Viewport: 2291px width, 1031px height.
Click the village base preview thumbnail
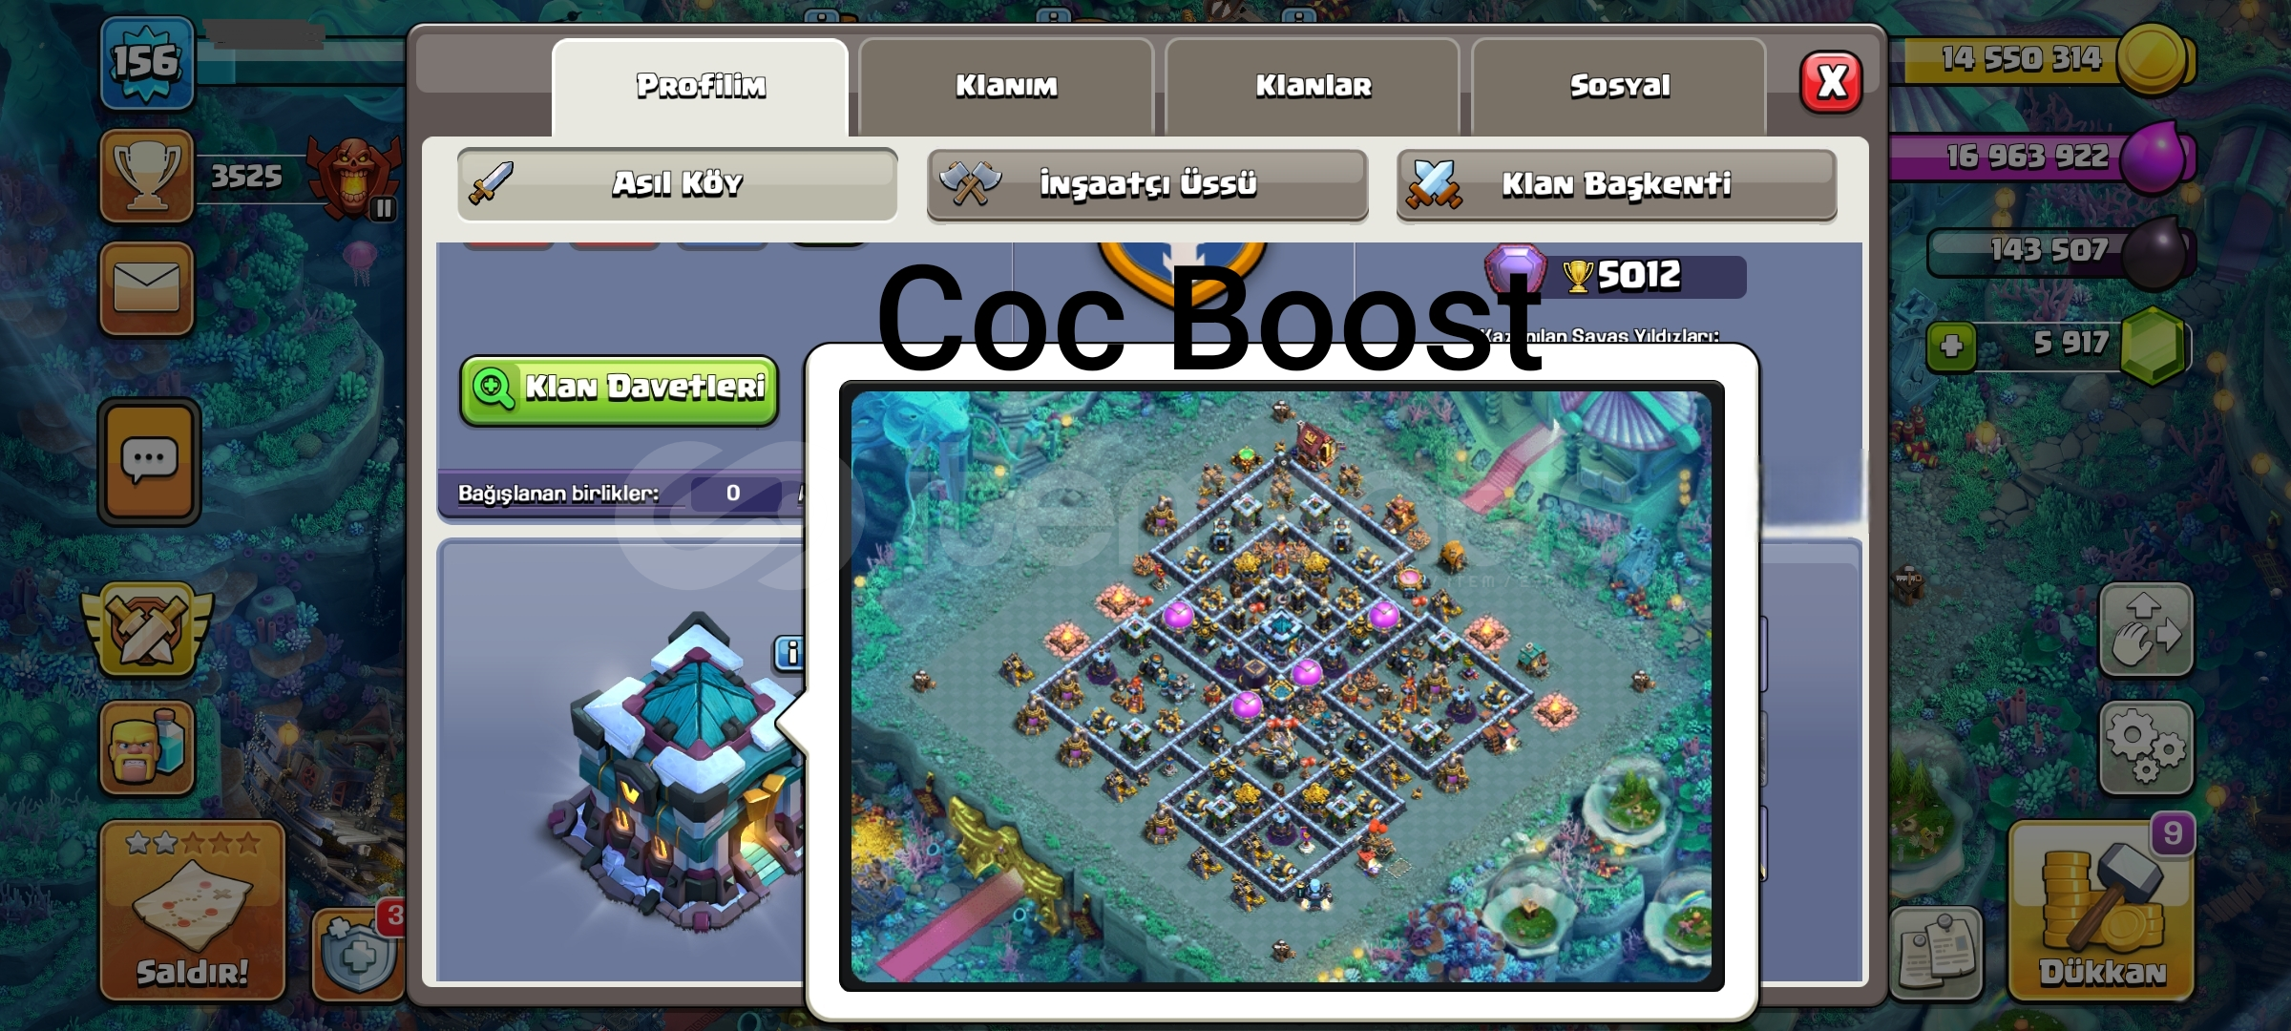[x=1281, y=685]
